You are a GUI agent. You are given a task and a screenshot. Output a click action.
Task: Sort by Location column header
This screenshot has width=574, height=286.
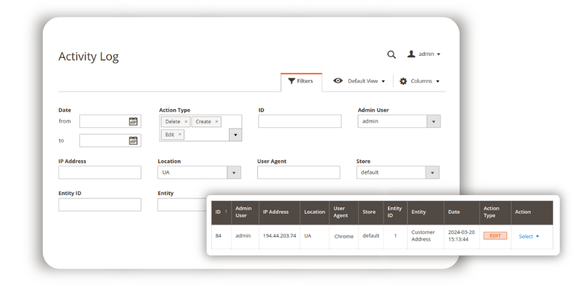coord(314,212)
